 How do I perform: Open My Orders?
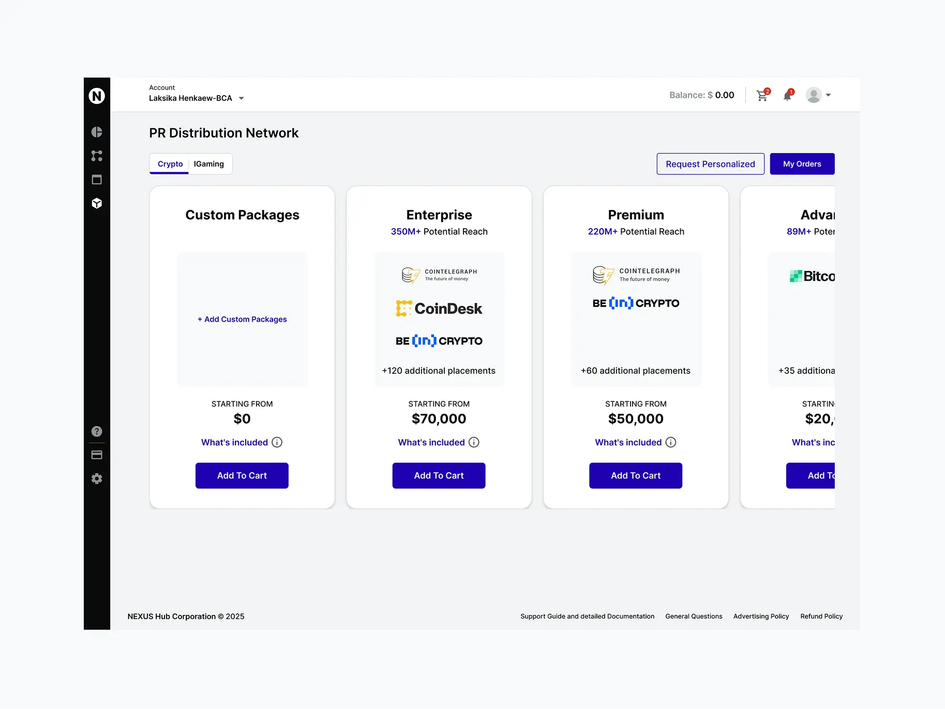point(802,164)
